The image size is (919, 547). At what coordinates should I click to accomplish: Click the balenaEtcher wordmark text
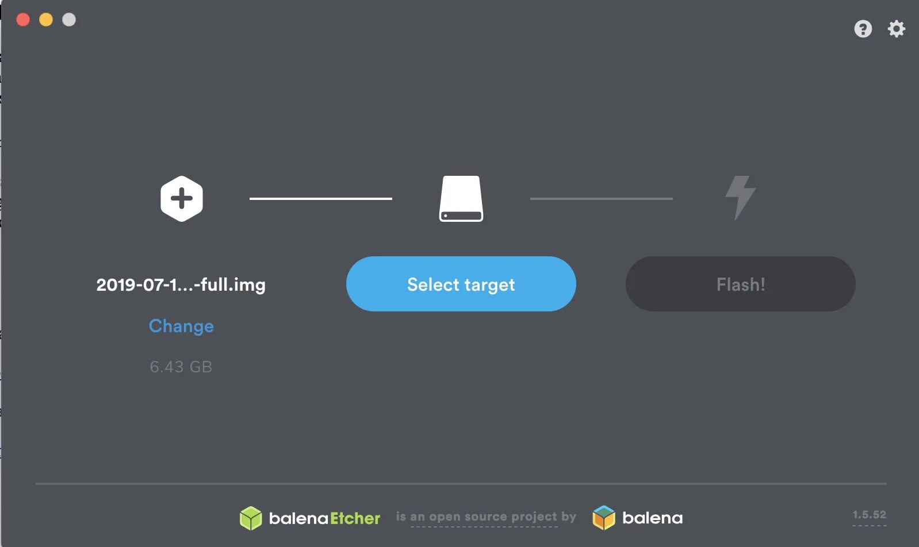pyautogui.click(x=324, y=518)
